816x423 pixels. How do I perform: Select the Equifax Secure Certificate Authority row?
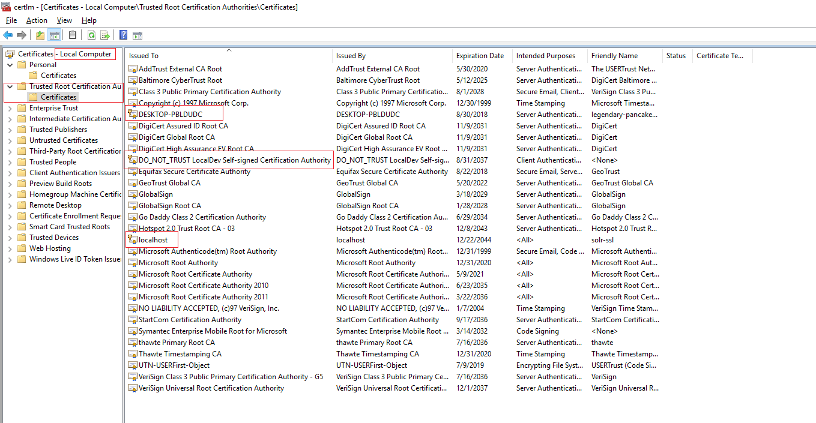point(195,171)
